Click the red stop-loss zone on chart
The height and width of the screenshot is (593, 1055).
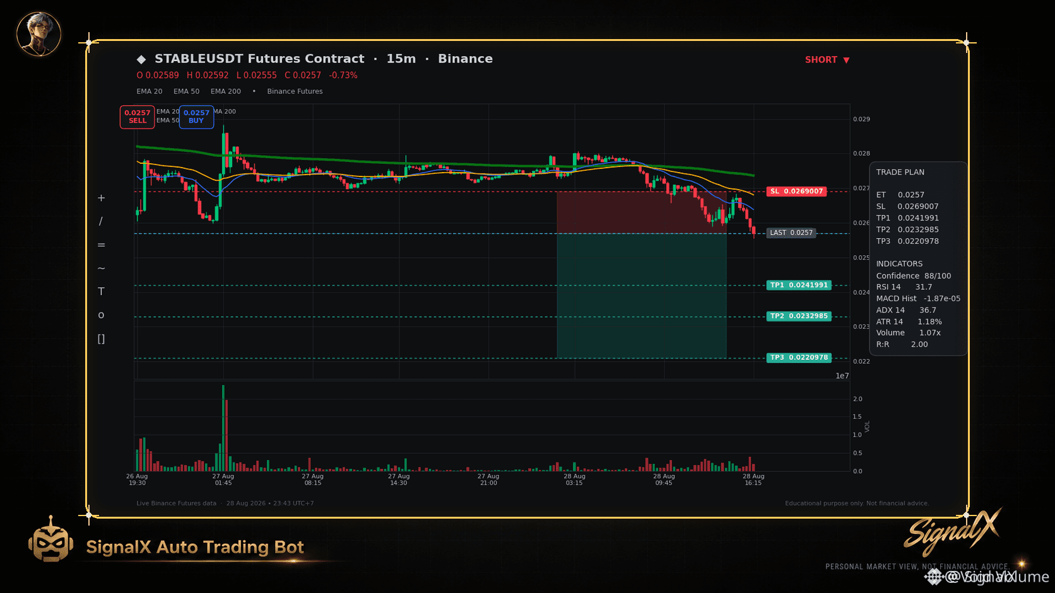[642, 212]
